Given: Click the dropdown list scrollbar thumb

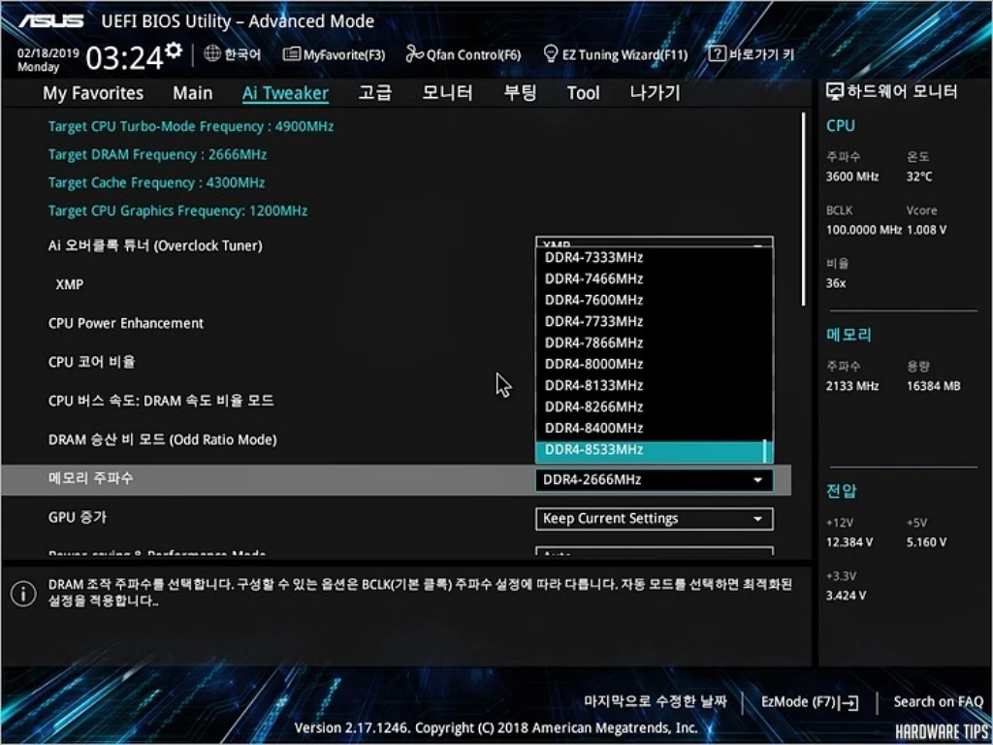Looking at the screenshot, I should pos(766,450).
